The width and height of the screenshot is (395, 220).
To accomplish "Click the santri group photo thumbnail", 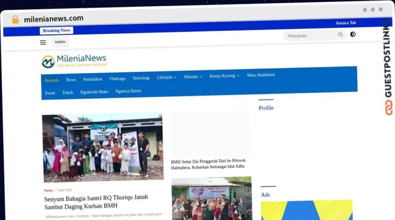I will [x=102, y=148].
